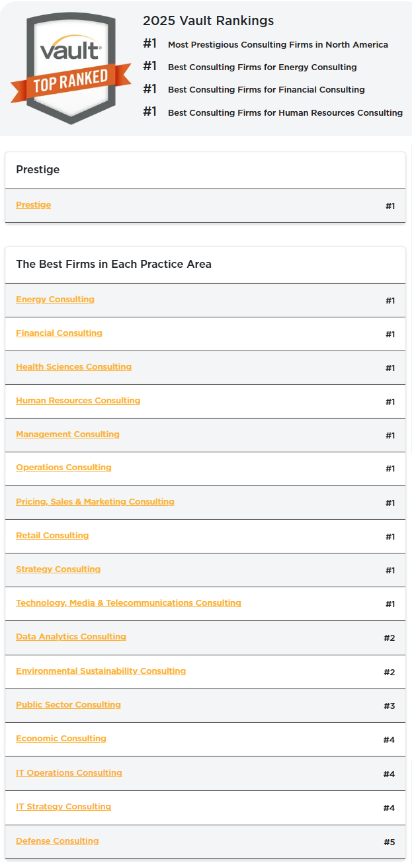Image resolution: width=412 pixels, height=865 pixels.
Task: Go to Strategy Consulting ranking
Action: coord(58,569)
